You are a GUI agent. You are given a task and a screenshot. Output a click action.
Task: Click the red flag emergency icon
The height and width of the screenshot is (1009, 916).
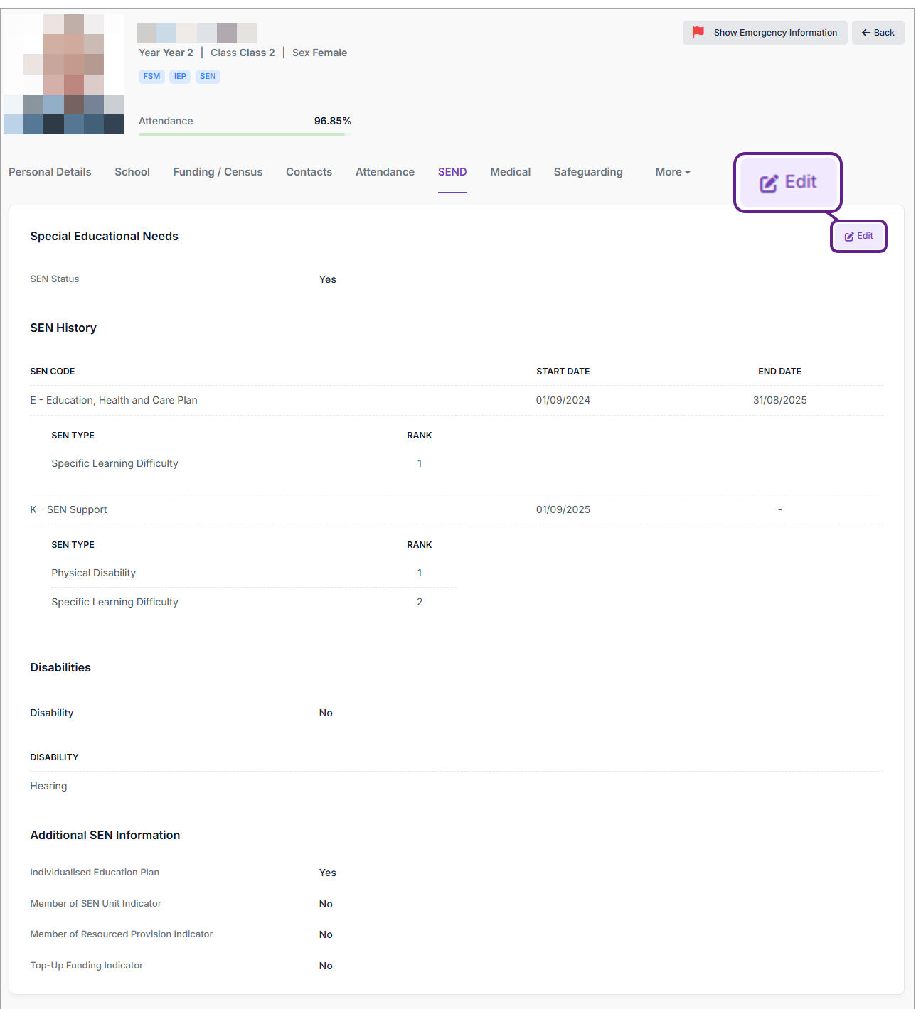698,32
